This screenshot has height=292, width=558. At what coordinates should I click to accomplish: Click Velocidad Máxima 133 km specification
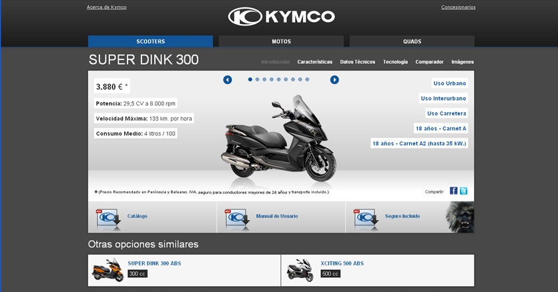pyautogui.click(x=144, y=118)
